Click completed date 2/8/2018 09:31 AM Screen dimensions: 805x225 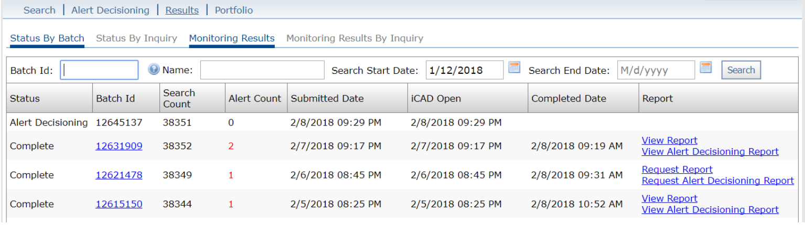click(x=577, y=175)
